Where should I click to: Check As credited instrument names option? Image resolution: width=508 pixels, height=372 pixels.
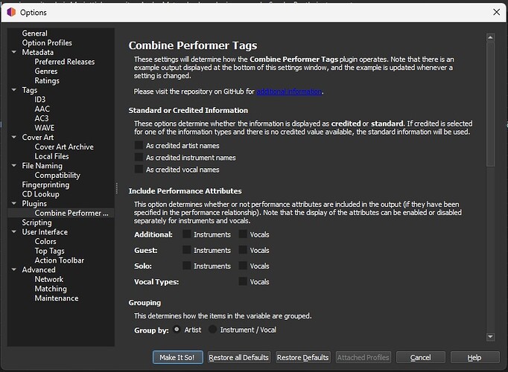point(139,158)
